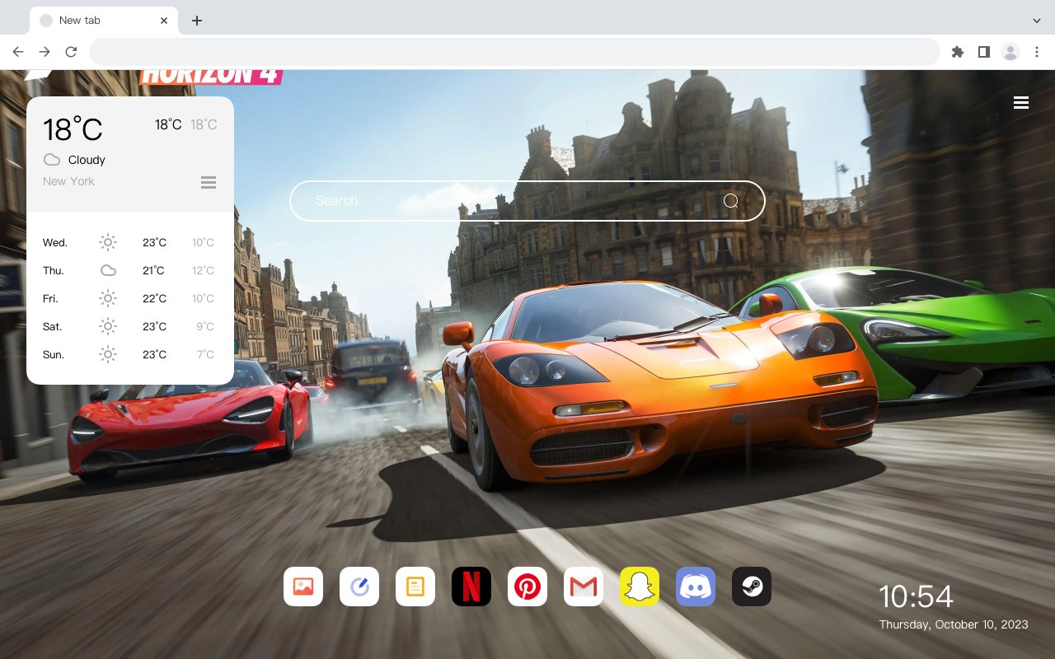The width and height of the screenshot is (1055, 659).
Task: Click Fri. forecast row label
Action: point(51,298)
